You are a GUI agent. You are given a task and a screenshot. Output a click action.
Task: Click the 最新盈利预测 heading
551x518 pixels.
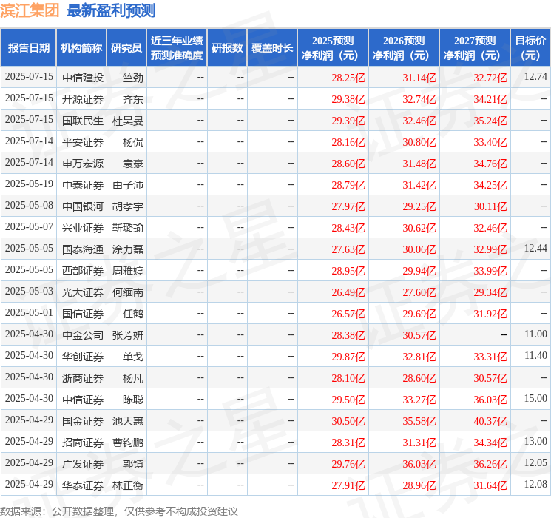pos(111,10)
